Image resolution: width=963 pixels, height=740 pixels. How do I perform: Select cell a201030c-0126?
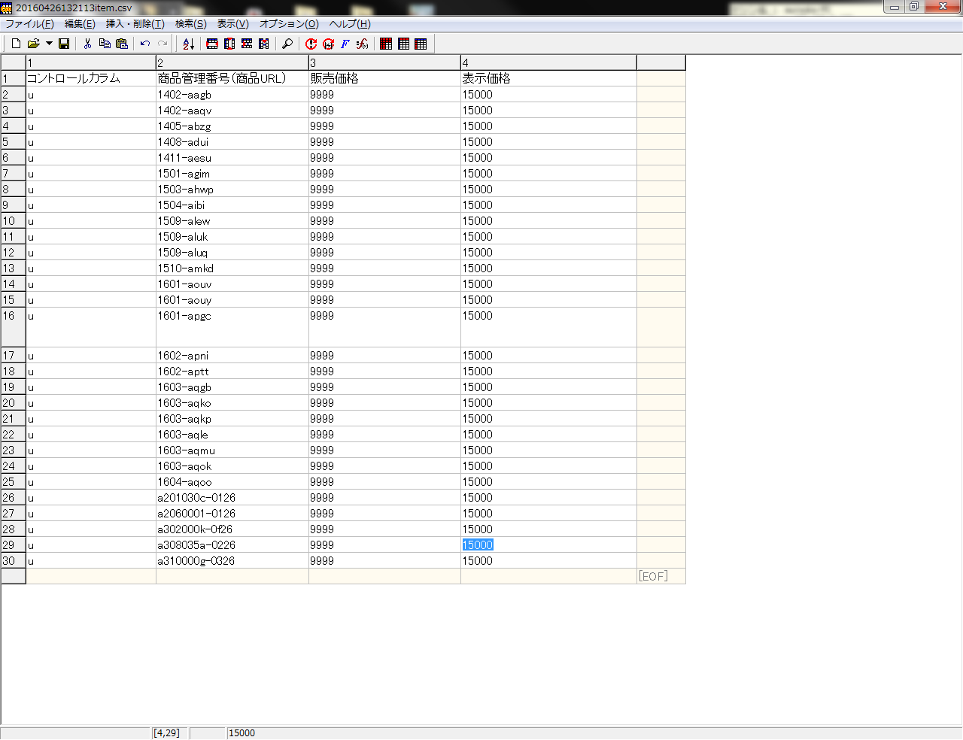[232, 498]
